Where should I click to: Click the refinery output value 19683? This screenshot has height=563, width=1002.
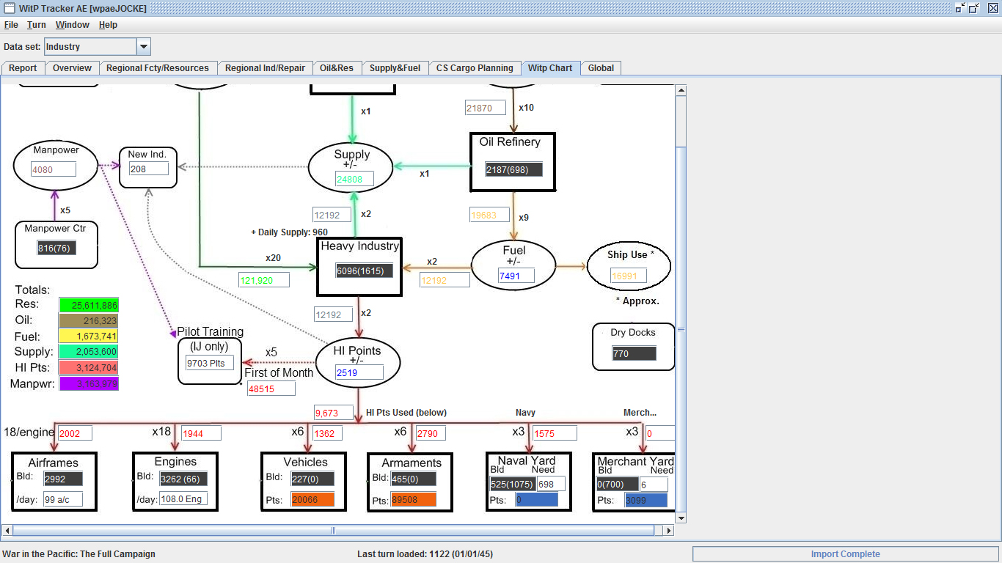489,216
